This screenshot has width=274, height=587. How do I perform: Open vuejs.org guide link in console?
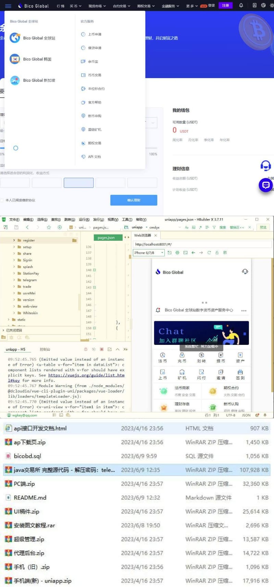pyautogui.click(x=86, y=375)
